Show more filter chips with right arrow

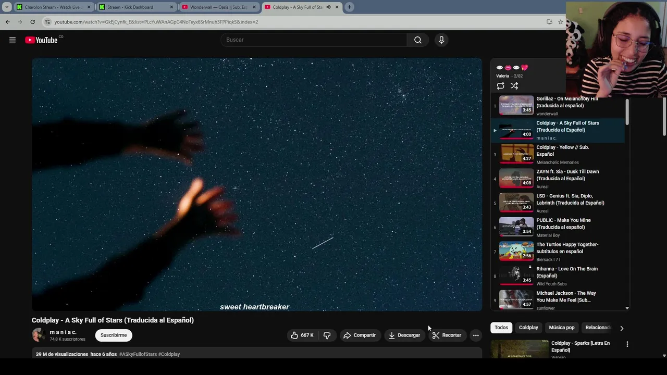pos(621,328)
